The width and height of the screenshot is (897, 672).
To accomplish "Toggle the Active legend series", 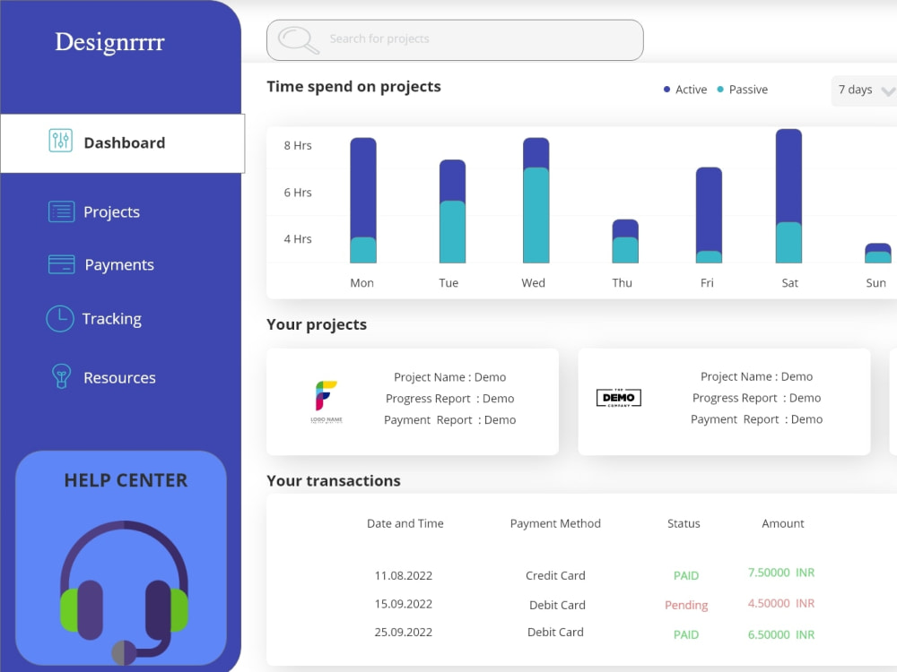I will click(685, 90).
